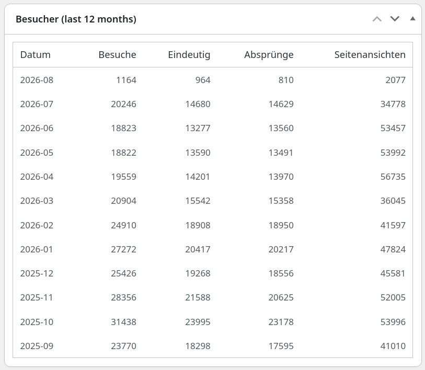Click the Eindeutig value 13590
This screenshot has width=425, height=370.
point(198,153)
